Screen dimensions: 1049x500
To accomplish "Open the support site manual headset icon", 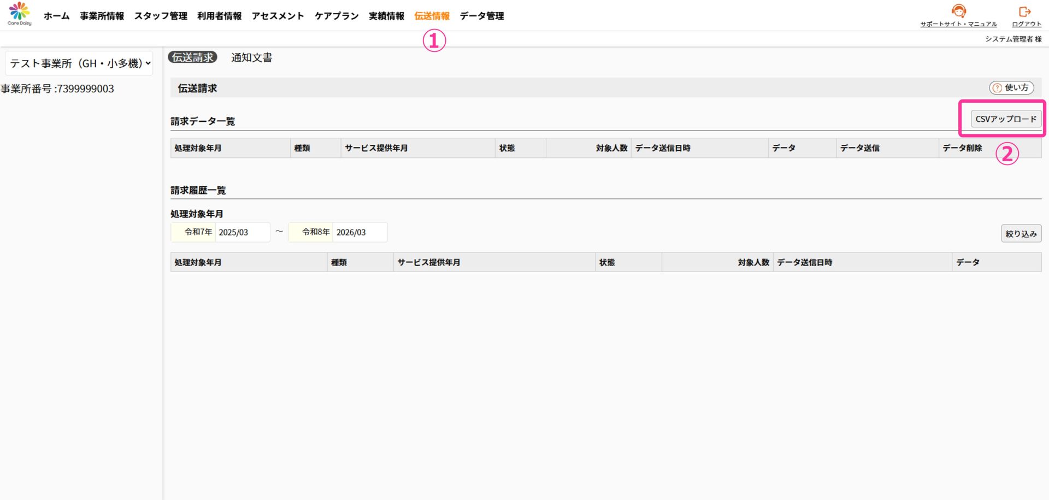I will point(958,11).
